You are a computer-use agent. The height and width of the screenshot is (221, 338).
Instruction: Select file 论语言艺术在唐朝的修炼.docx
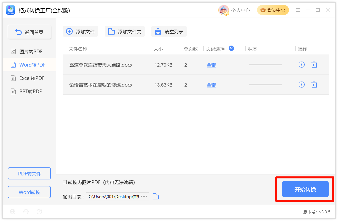click(x=101, y=85)
